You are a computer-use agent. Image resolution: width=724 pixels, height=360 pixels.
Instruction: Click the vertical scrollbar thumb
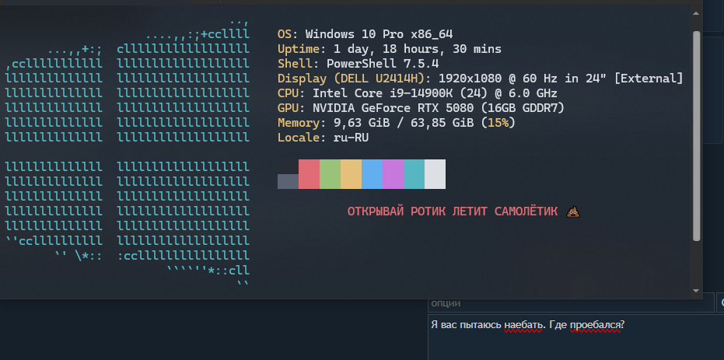tap(697, 136)
